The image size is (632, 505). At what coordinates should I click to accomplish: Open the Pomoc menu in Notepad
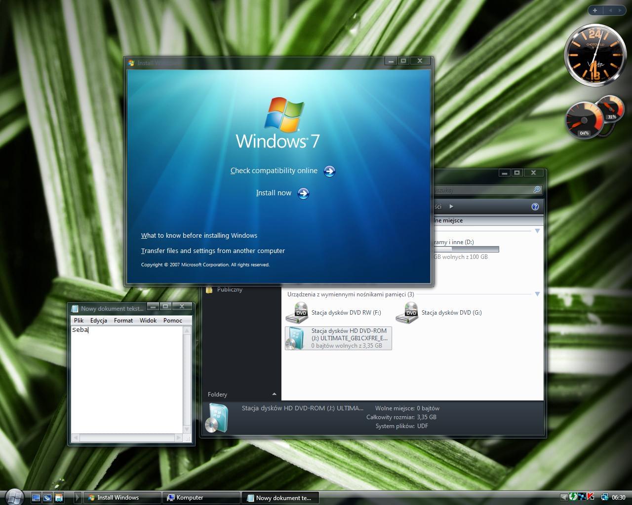click(173, 320)
